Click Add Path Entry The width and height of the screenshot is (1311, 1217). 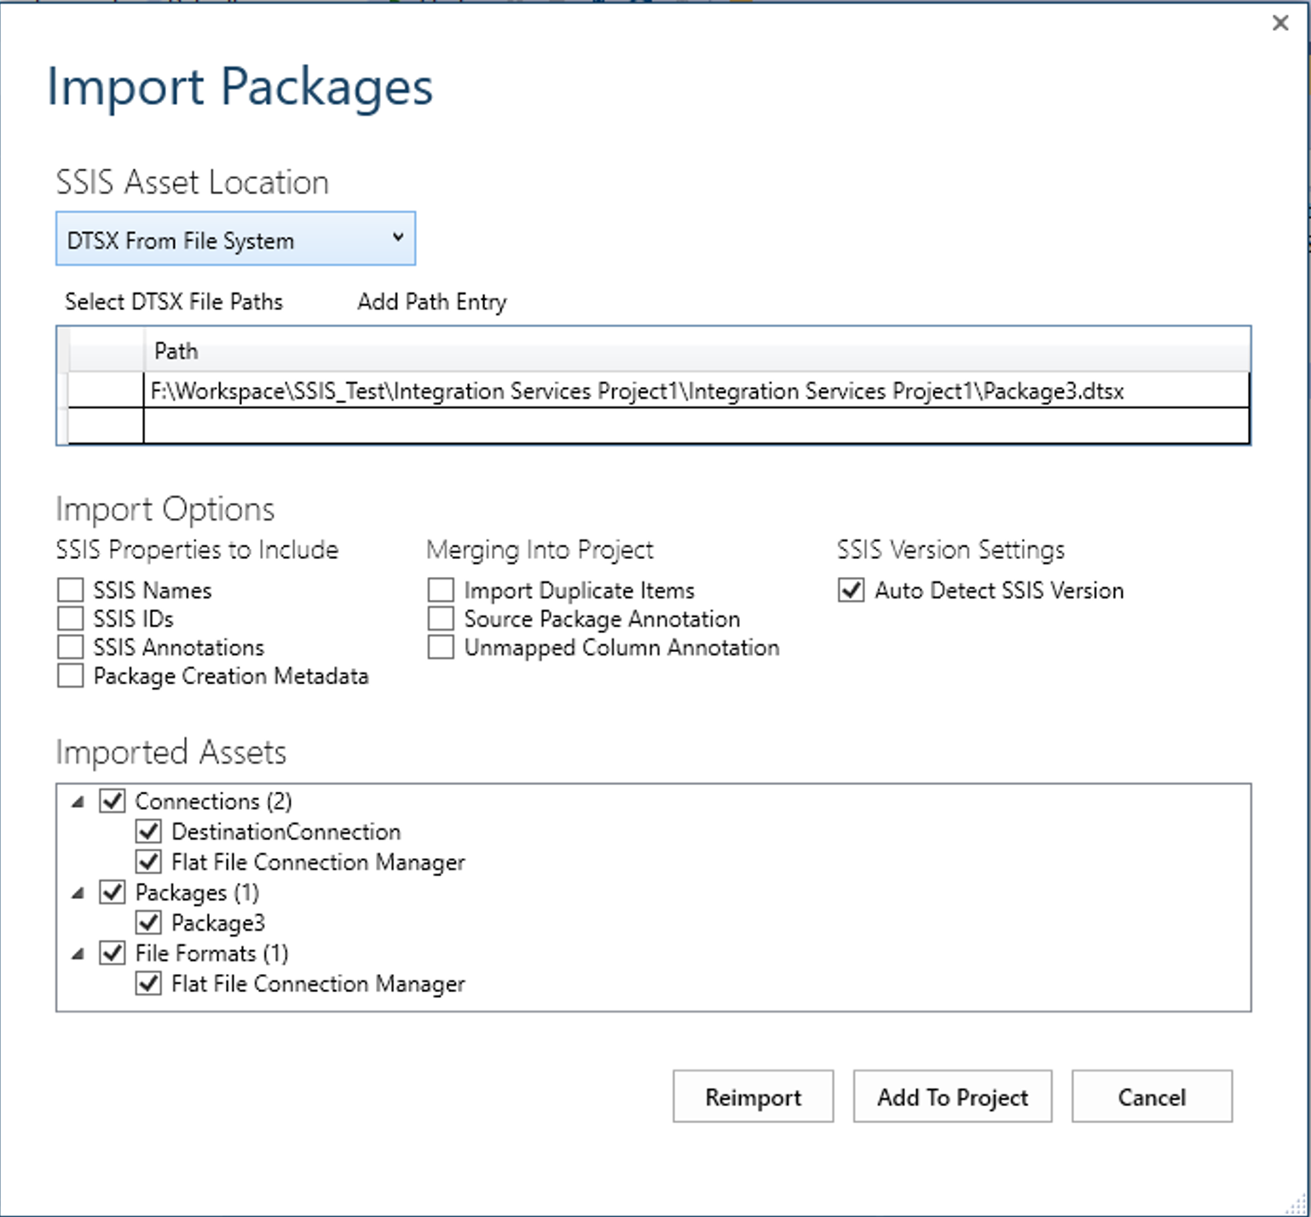(431, 302)
